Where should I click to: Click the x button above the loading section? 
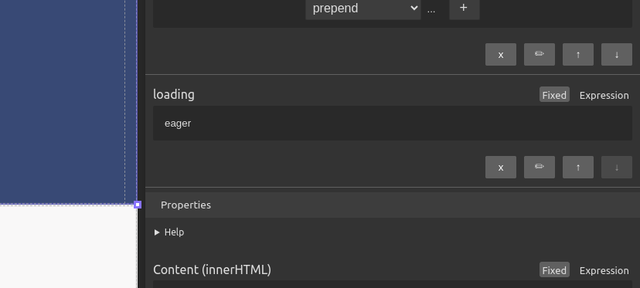(500, 54)
